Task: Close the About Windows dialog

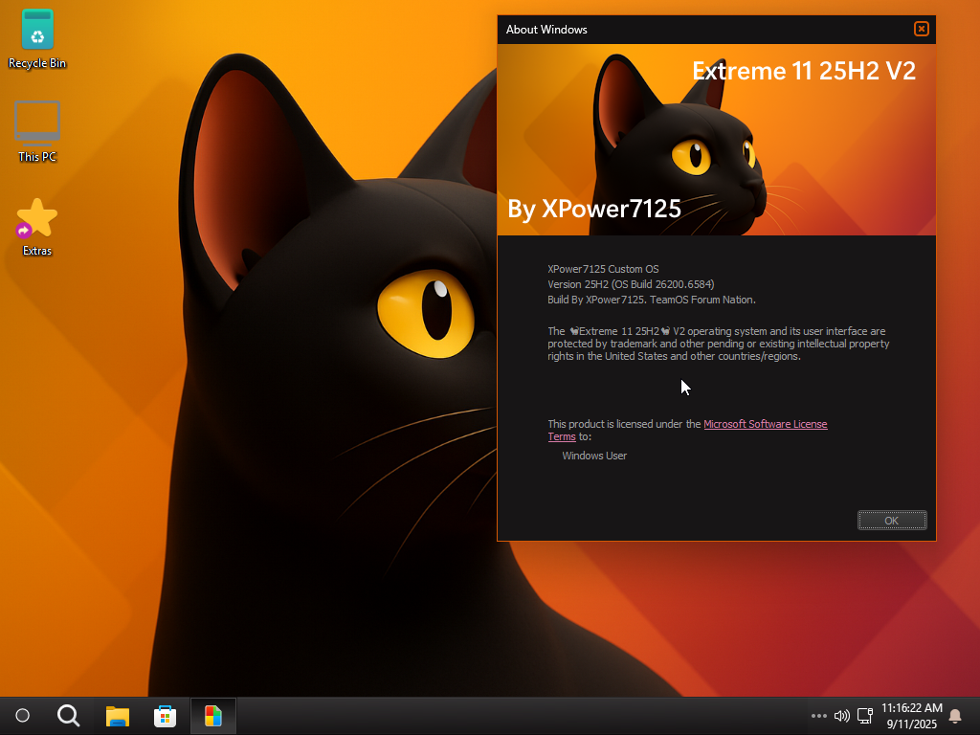Action: coord(922,29)
